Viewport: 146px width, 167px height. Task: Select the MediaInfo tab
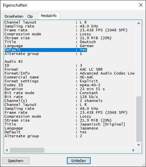(49, 16)
